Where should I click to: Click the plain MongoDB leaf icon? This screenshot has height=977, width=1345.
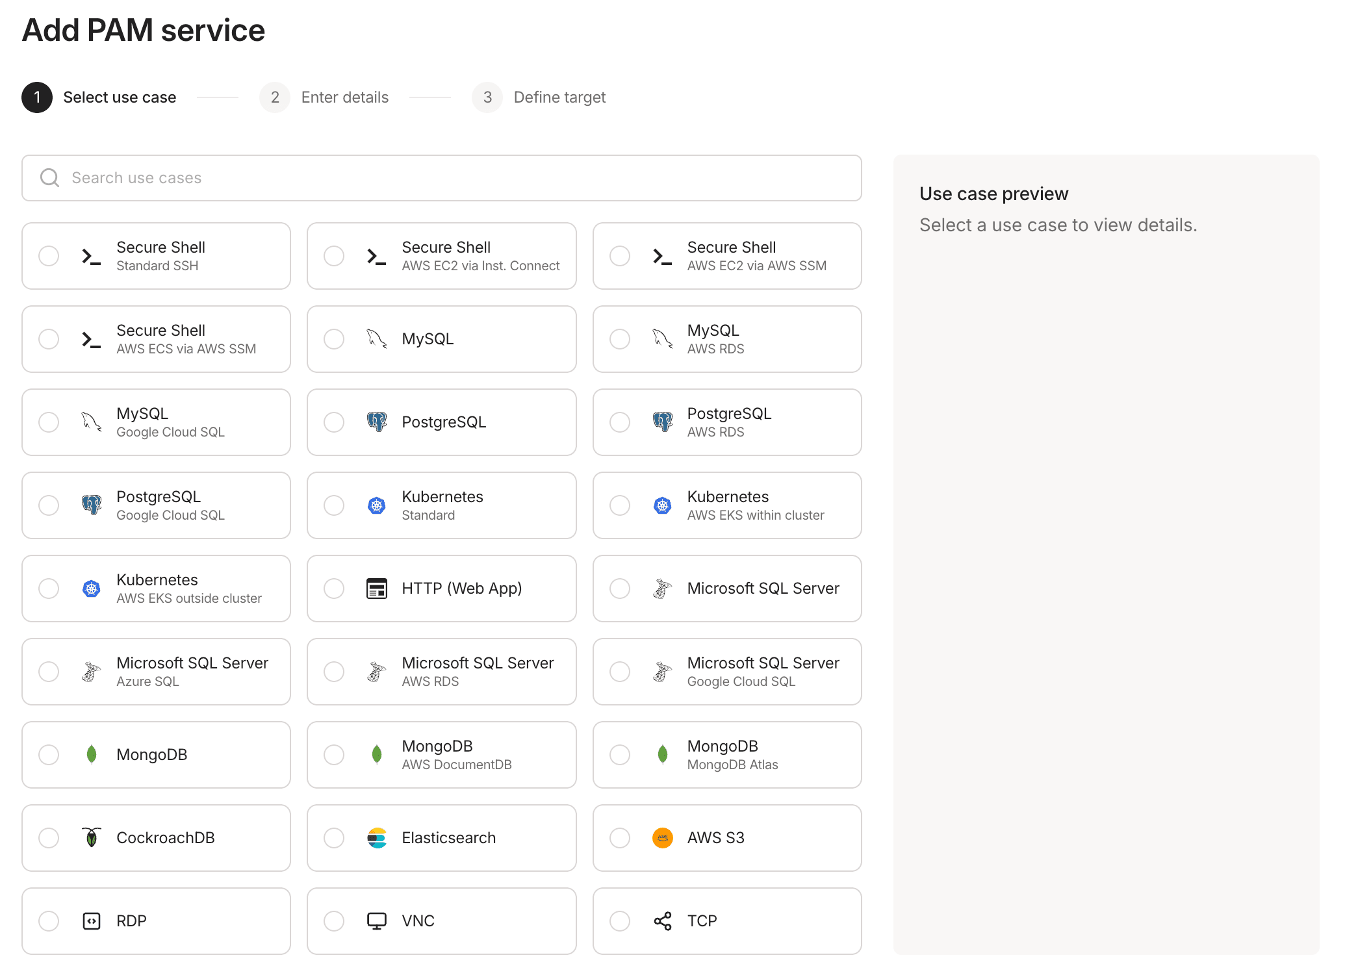click(x=92, y=755)
